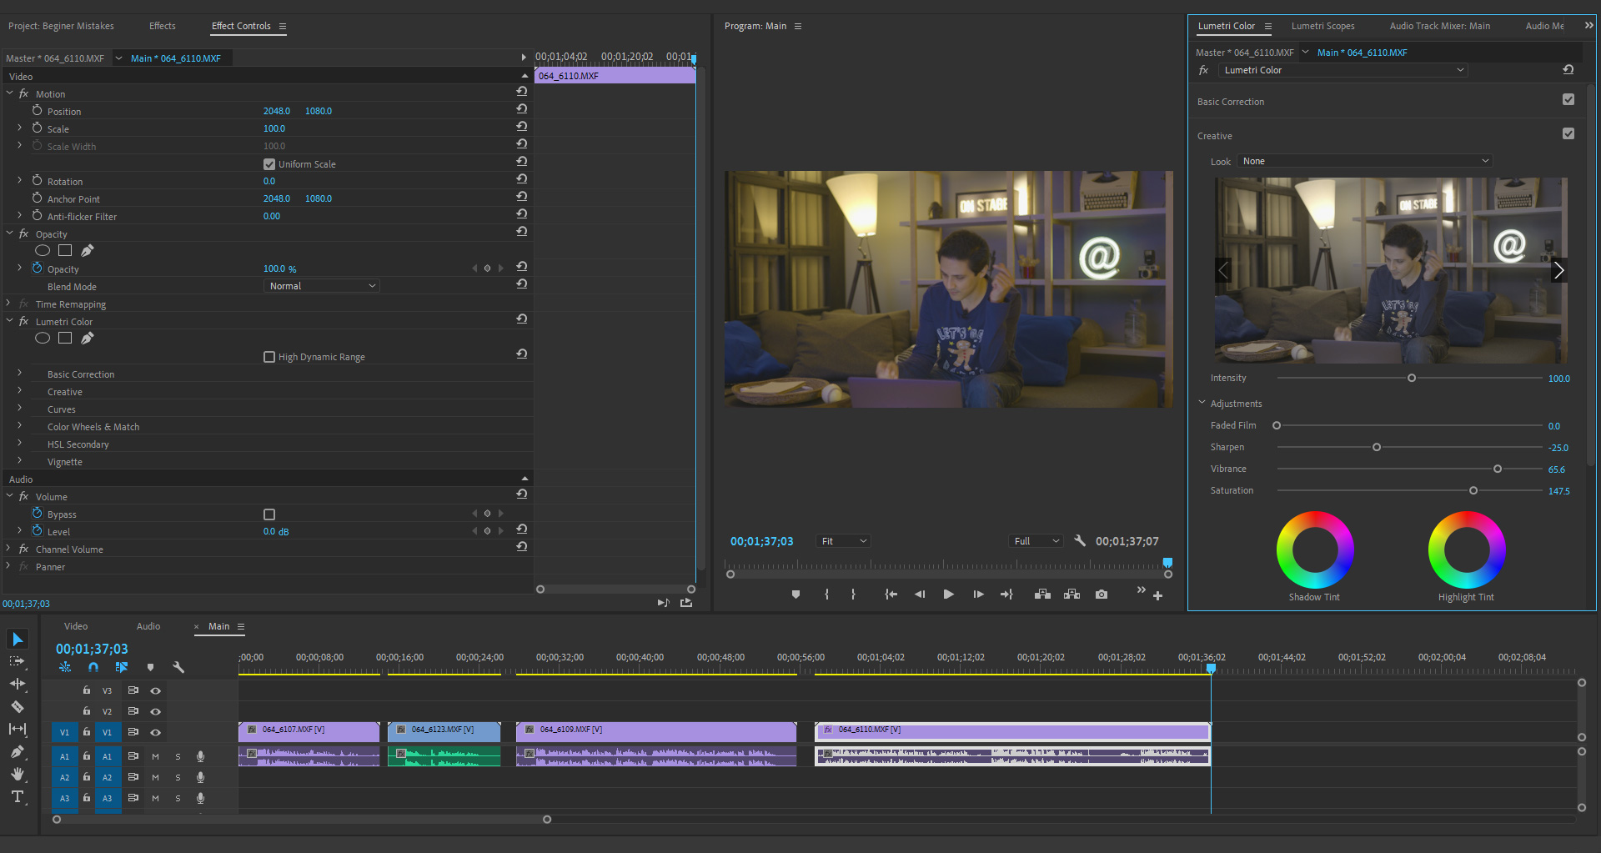Click the Extract button
1601x853 pixels.
1072,595
